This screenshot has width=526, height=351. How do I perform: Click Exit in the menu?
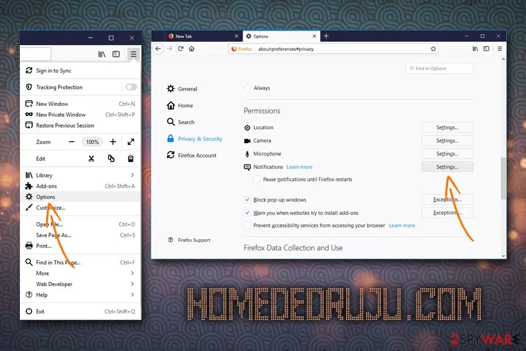tap(81, 311)
